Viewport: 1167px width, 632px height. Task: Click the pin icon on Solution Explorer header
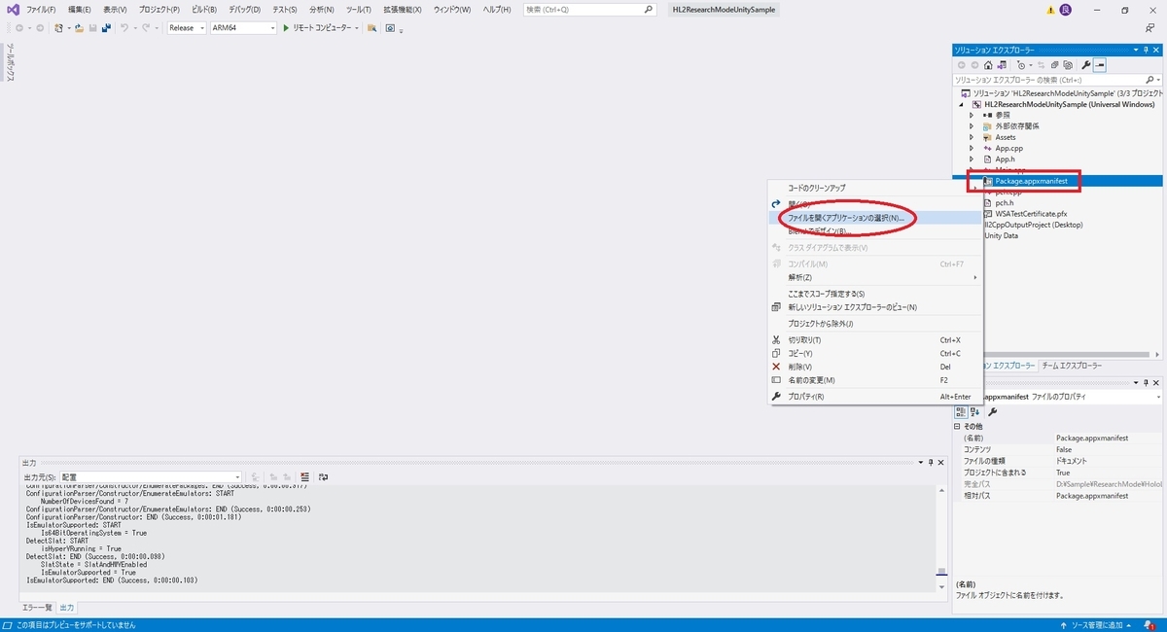[1146, 50]
